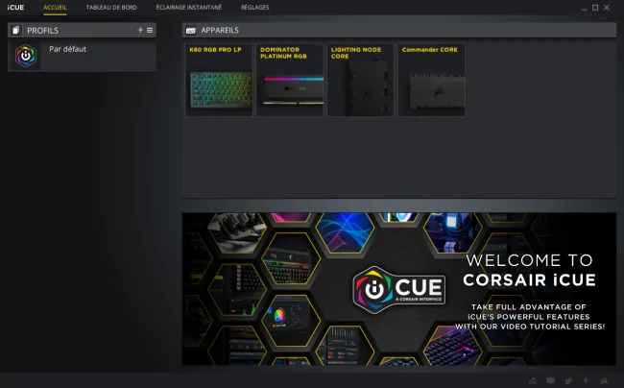Image resolution: width=624 pixels, height=388 pixels.
Task: Add a new profile with the plus icon
Action: pos(140,30)
